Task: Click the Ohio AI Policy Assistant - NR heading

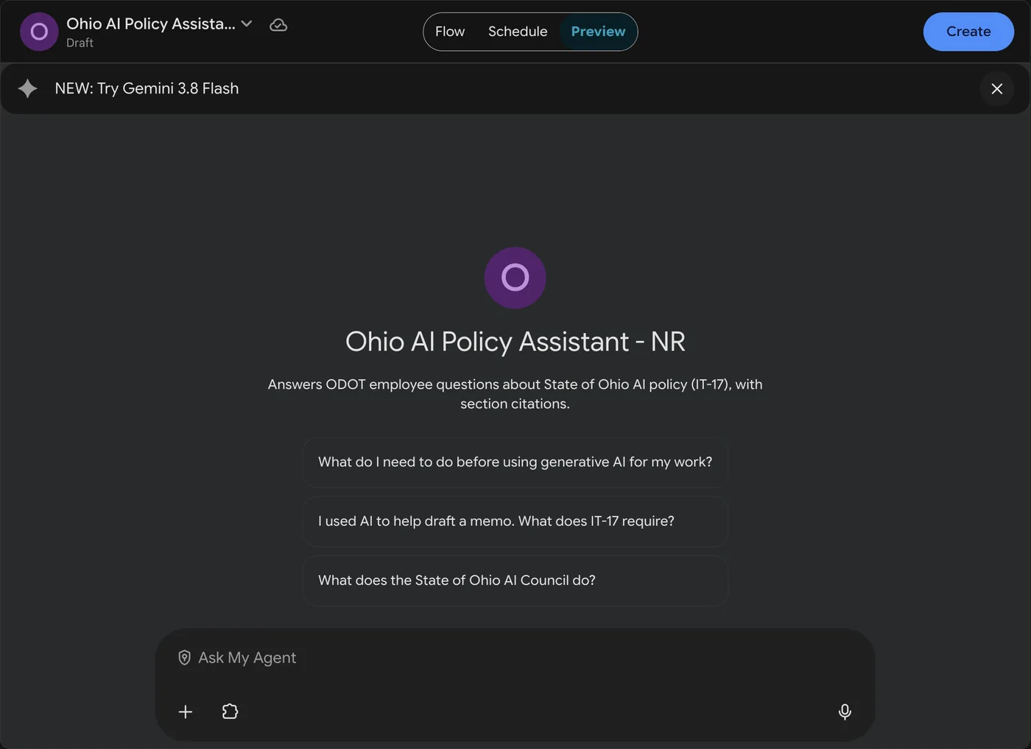Action: 515,342
